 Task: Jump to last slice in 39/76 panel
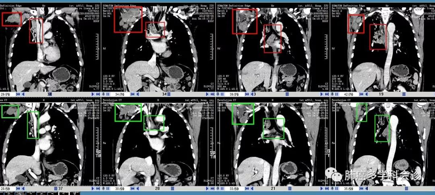click(327, 94)
